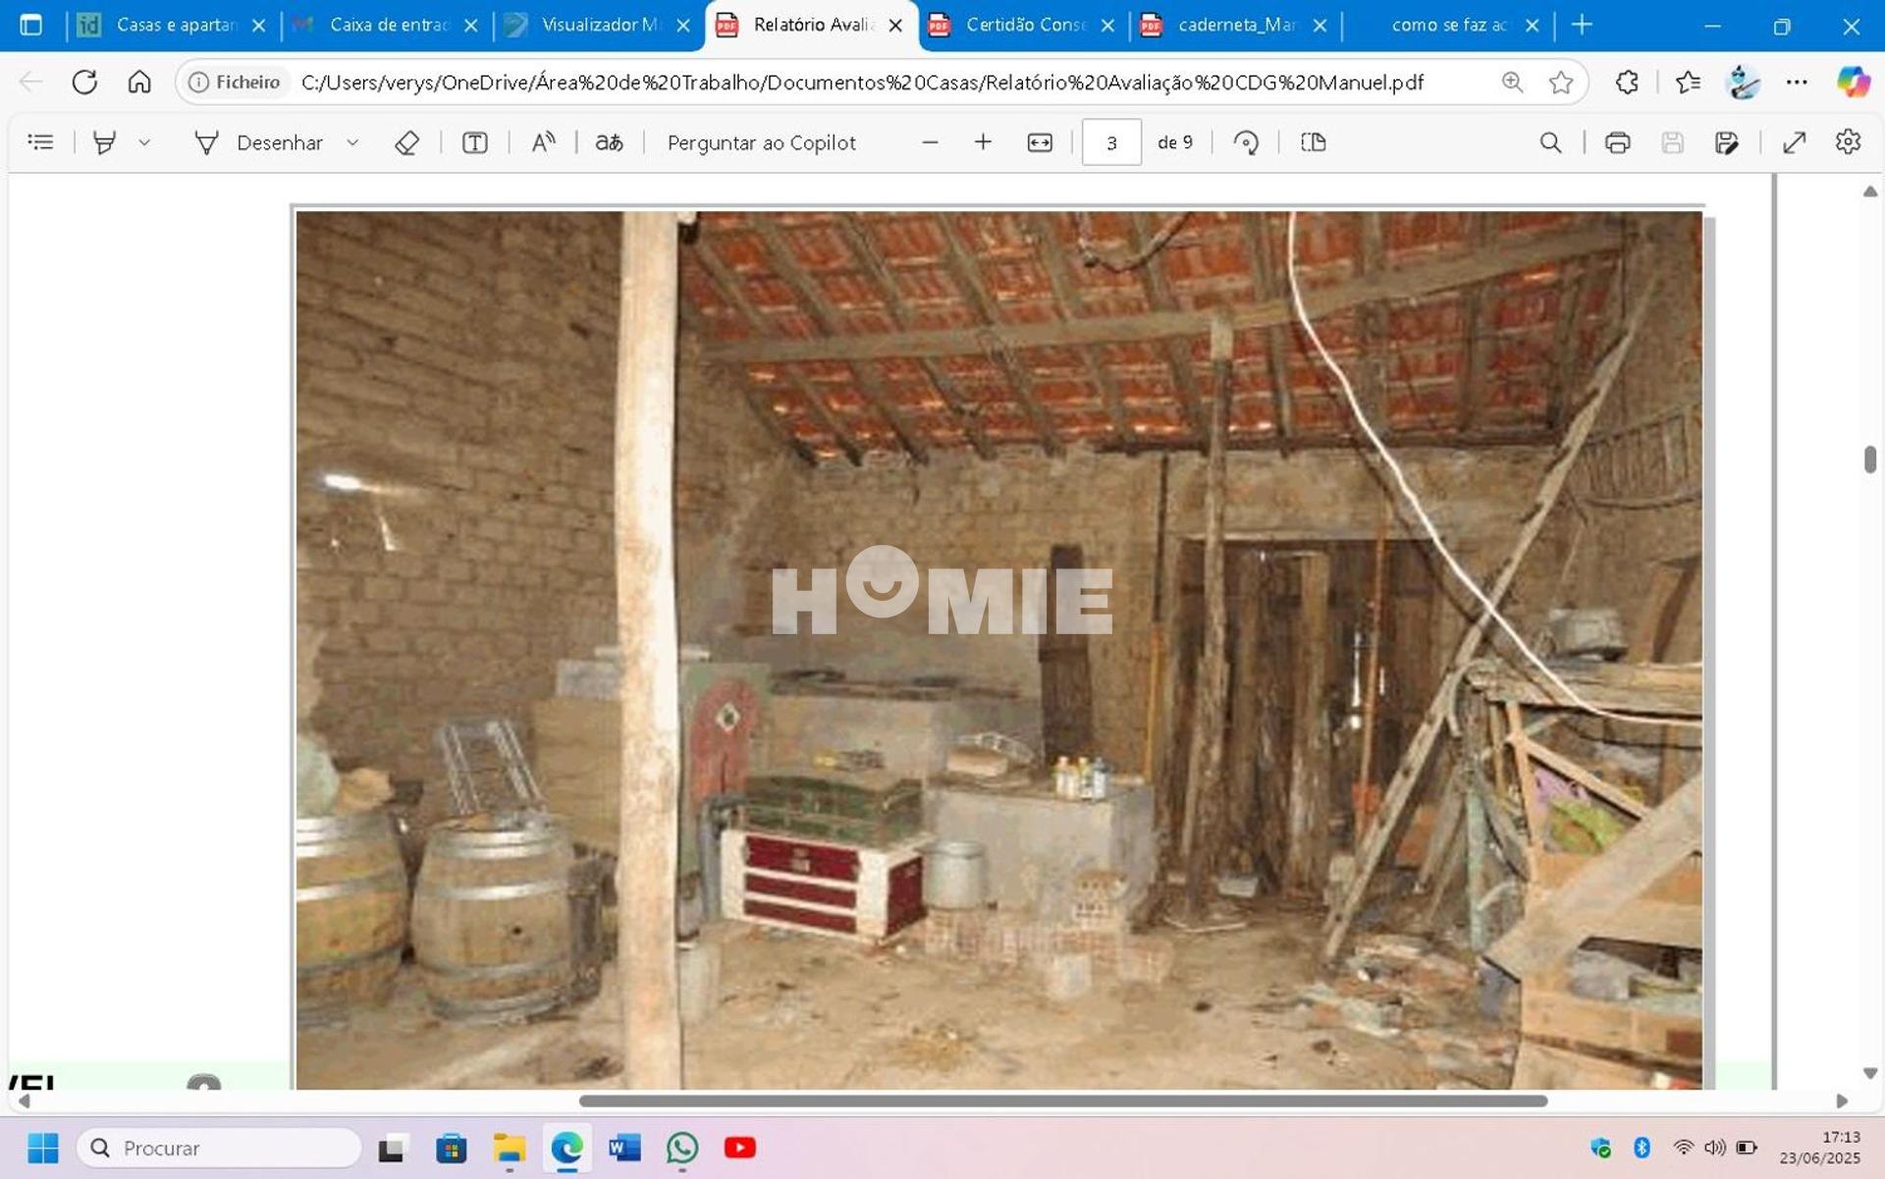
Task: Click the Procurar taskbar search box
Action: [x=219, y=1148]
